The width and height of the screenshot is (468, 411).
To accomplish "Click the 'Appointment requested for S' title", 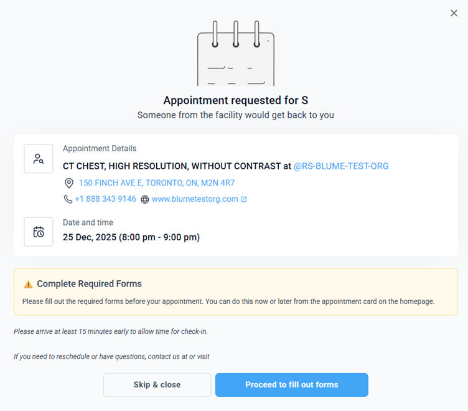I will tap(235, 100).
